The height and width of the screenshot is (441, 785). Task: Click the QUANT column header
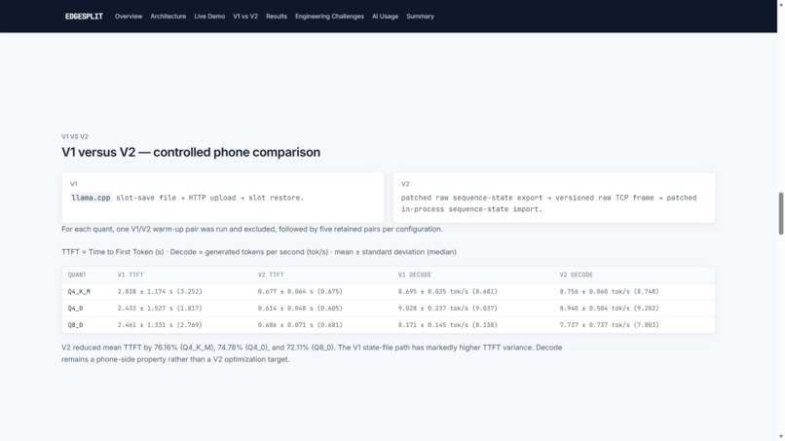[77, 275]
